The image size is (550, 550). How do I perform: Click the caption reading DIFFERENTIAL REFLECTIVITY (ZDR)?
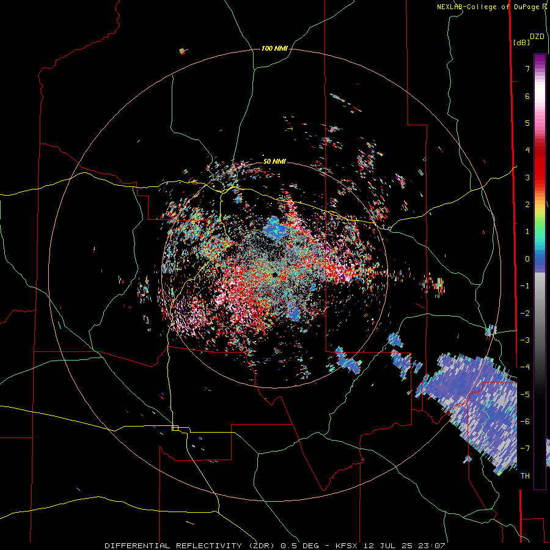click(x=191, y=546)
